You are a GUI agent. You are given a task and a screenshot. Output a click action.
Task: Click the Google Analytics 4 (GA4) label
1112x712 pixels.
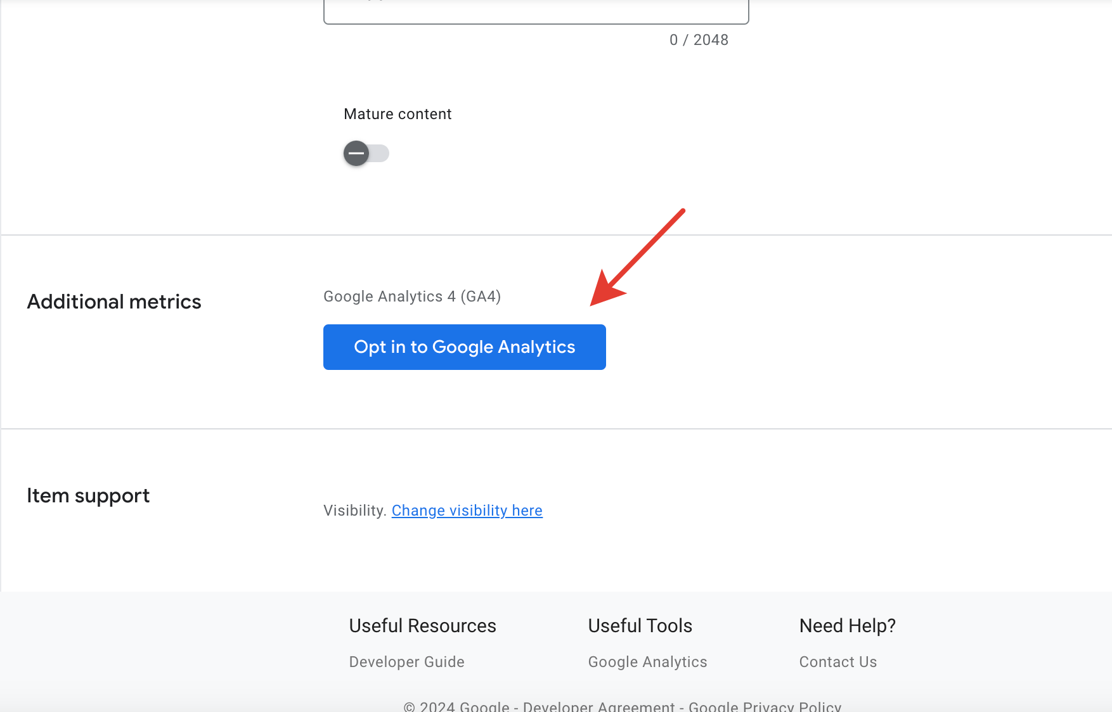point(412,296)
